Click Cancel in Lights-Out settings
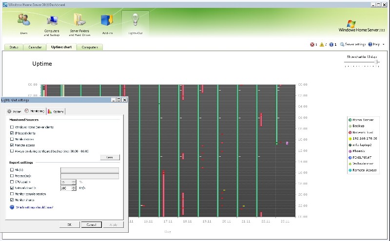This screenshot has height=241, width=390. point(91,224)
